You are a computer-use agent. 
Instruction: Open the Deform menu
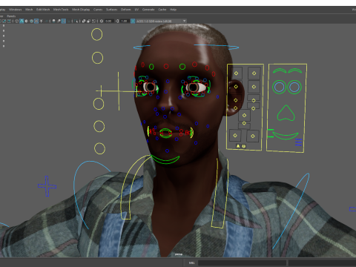125,10
